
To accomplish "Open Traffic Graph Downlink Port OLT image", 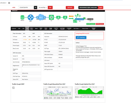I will 58,93.
